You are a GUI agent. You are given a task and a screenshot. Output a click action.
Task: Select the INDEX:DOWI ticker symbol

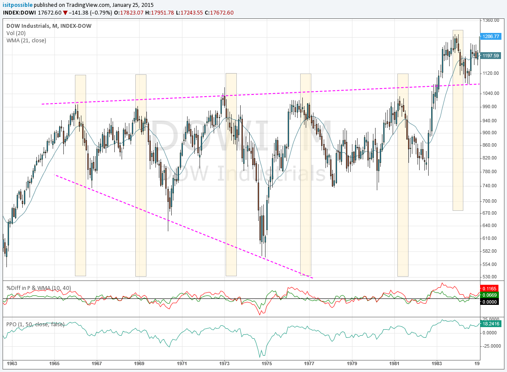click(19, 12)
